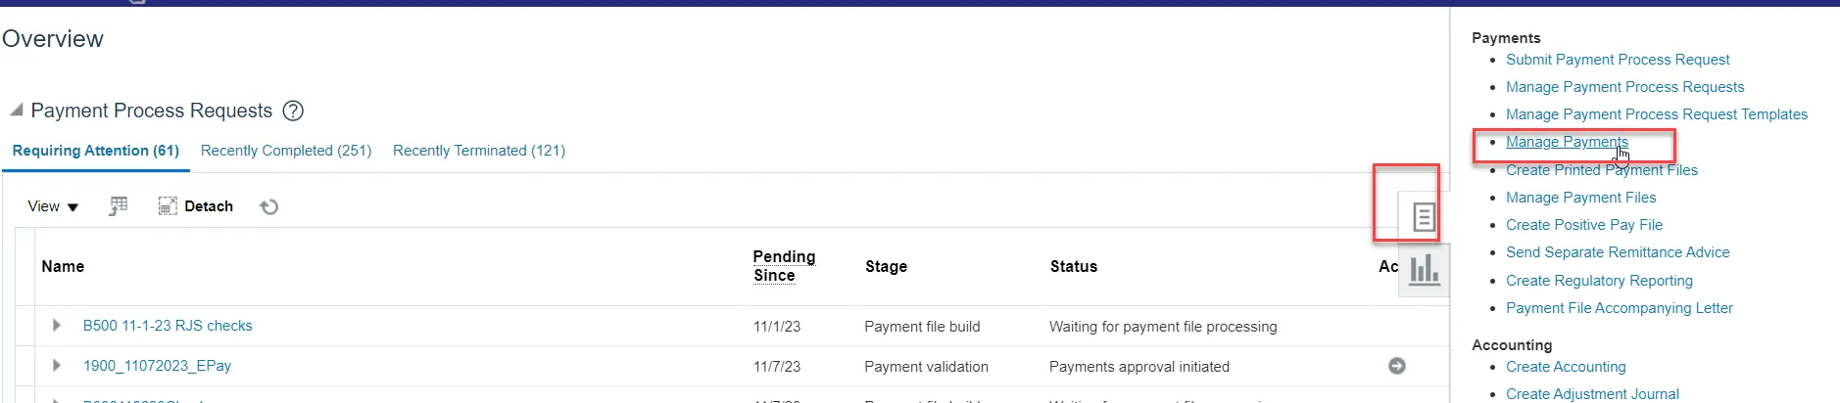Open Submit Payment Process Request link

click(1618, 60)
